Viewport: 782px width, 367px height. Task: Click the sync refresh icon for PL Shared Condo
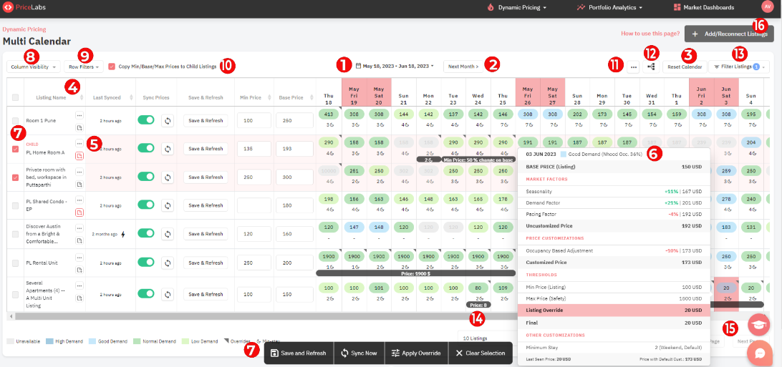coord(168,205)
